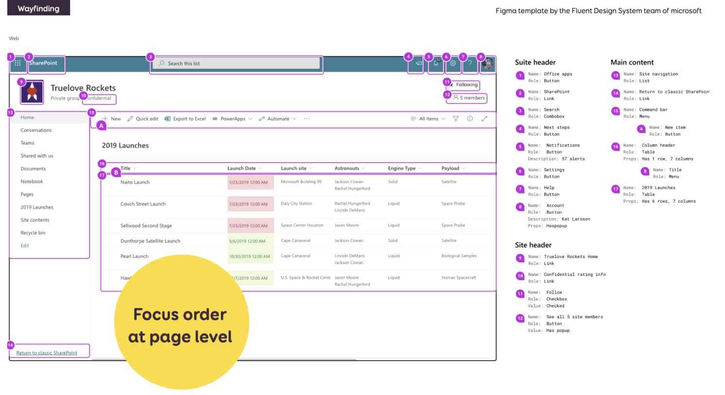Open the info details pane icon

[x=470, y=119]
